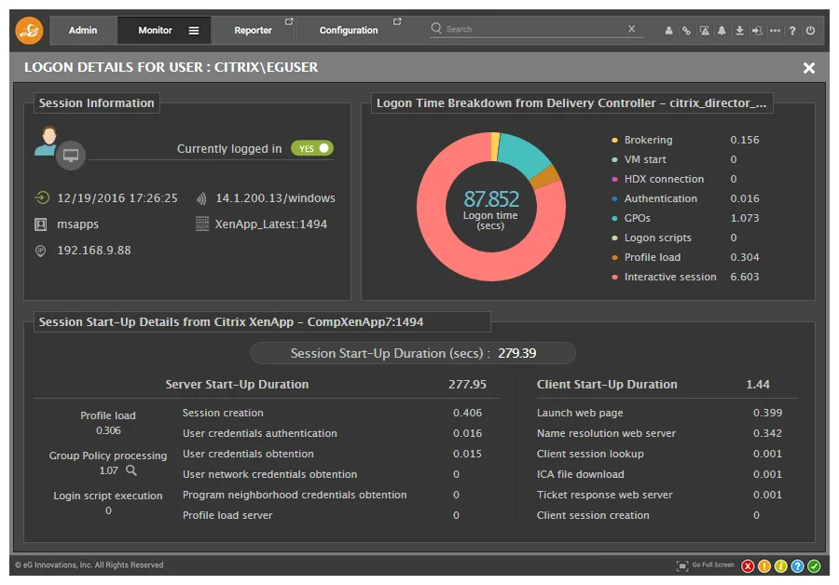This screenshot has width=839, height=585.
Task: Open the three-dots more options icon
Action: tap(775, 31)
